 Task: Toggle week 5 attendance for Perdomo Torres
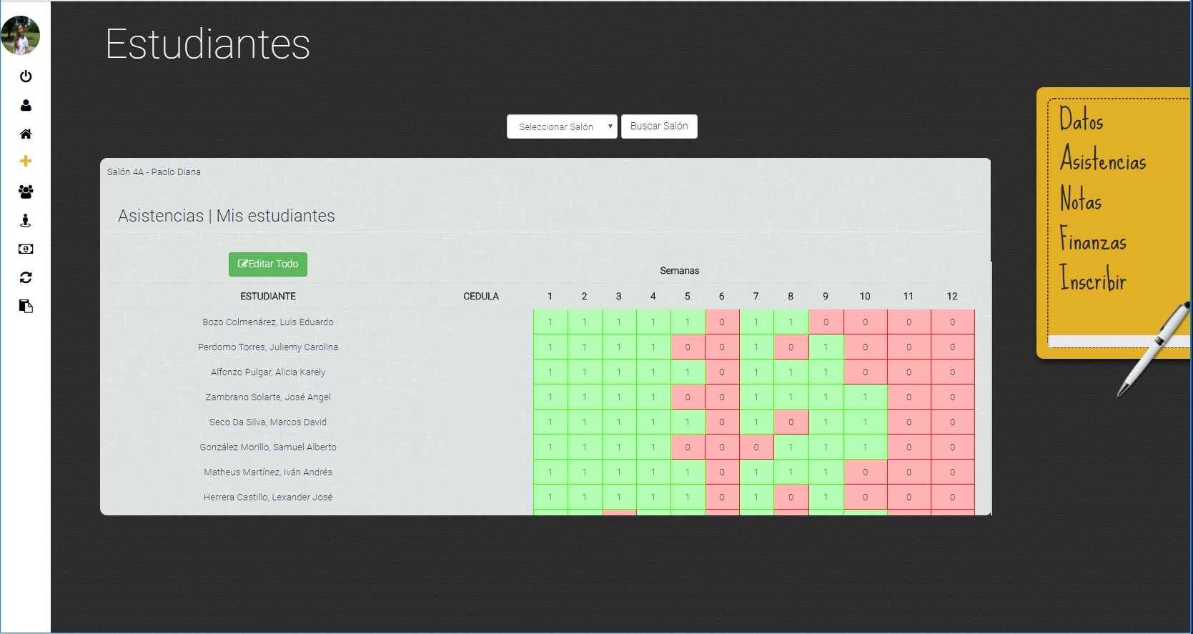click(688, 347)
